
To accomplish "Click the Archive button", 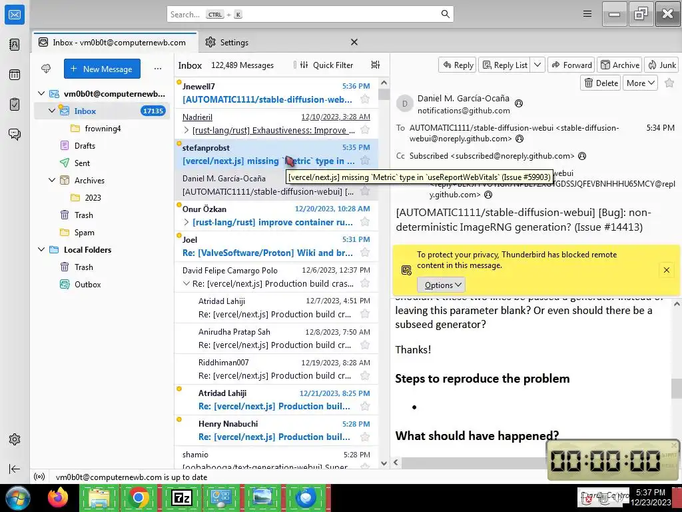I will coord(620,65).
